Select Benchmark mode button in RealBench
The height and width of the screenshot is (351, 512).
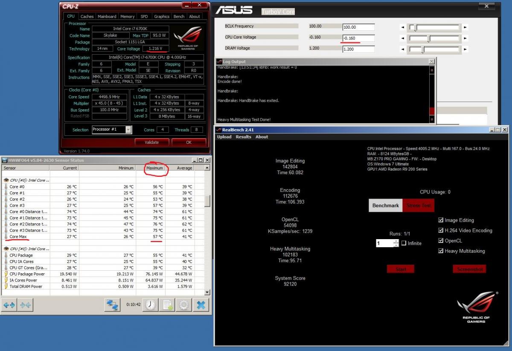(x=385, y=205)
